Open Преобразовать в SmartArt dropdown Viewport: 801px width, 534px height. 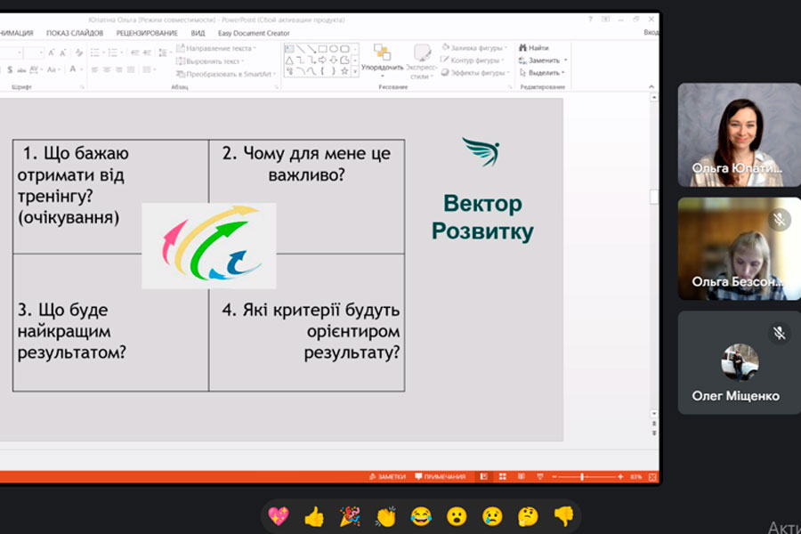tap(226, 74)
